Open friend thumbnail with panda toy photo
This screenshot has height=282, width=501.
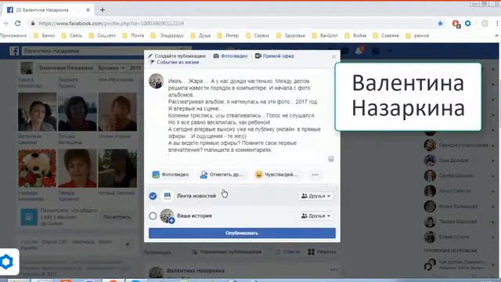(x=37, y=168)
